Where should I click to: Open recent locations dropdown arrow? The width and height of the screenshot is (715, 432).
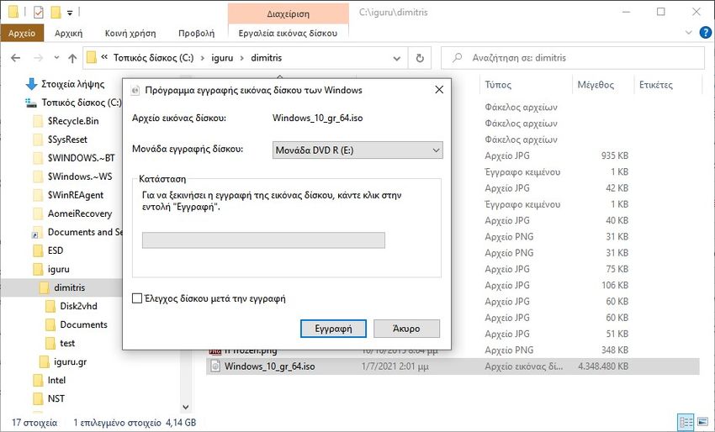(x=56, y=58)
